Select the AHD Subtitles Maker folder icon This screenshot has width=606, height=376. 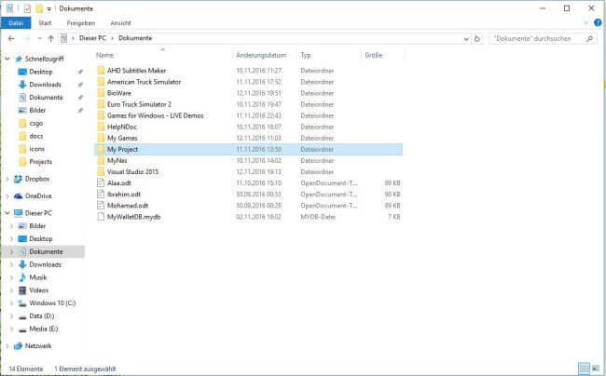click(x=101, y=71)
